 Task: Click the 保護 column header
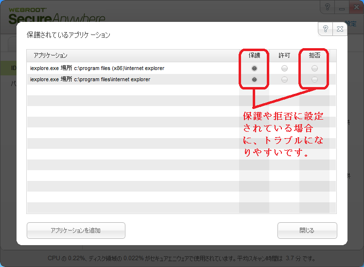pyautogui.click(x=255, y=55)
